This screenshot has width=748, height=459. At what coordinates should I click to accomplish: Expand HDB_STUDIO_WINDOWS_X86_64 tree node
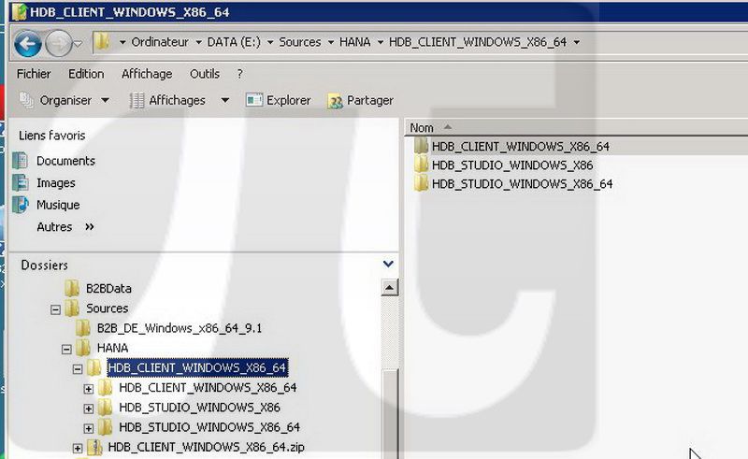point(88,428)
